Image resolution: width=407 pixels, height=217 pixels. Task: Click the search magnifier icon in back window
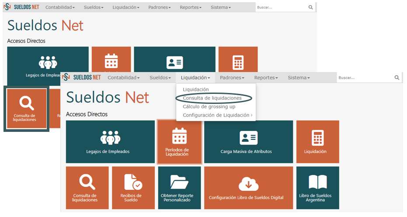coord(310,7)
